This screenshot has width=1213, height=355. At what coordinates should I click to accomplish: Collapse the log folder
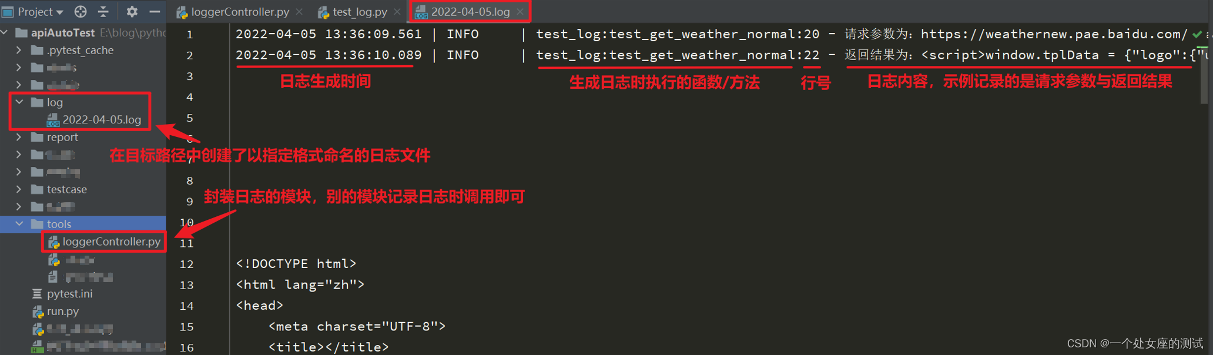[19, 102]
